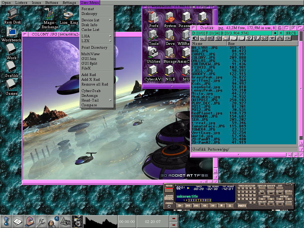304x228 pixels.
Task: Open the Settings menu
Action: click(69, 3)
